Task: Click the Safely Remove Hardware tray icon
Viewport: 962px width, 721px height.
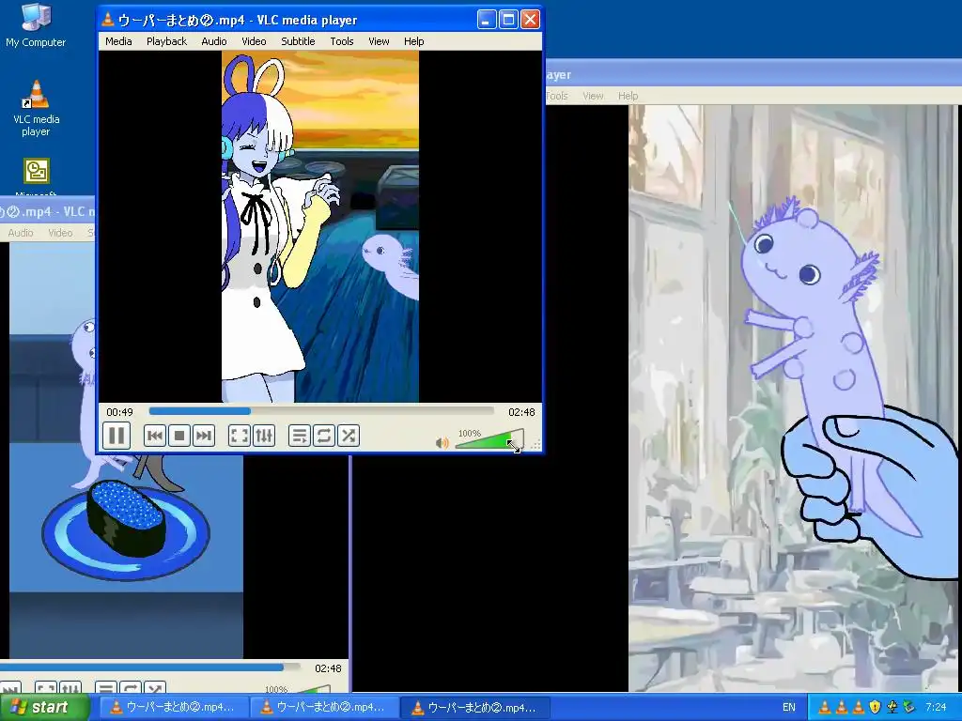Action: (908, 708)
